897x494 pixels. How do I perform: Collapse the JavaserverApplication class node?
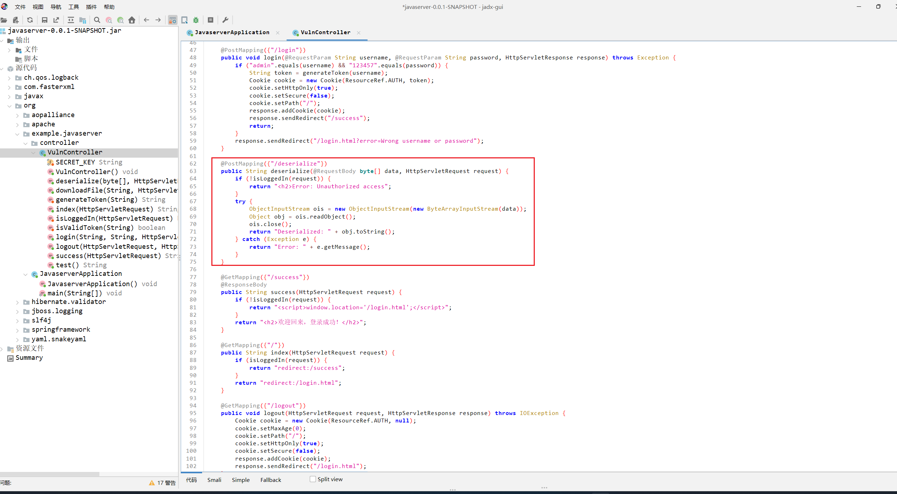[x=26, y=274]
